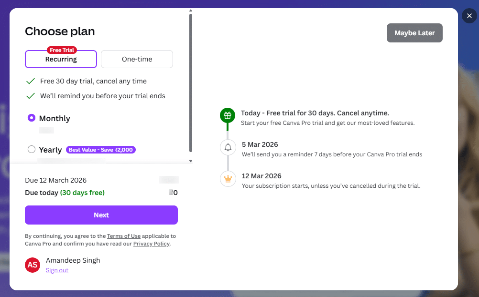Click the checkmark beside We'll remind you
Screen dimensions: 479x297
point(31,96)
